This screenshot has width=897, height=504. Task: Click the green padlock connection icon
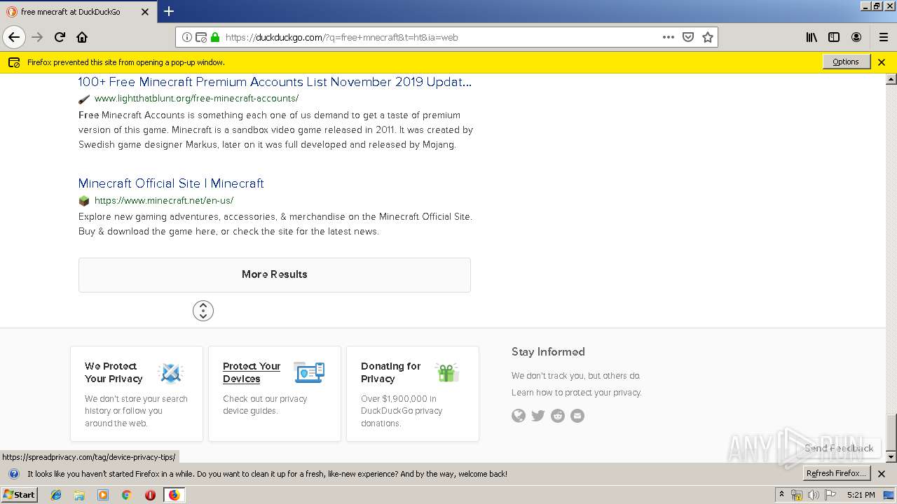click(215, 37)
